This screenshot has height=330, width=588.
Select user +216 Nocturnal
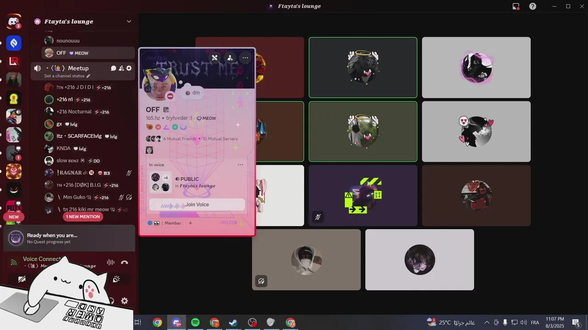click(88, 112)
